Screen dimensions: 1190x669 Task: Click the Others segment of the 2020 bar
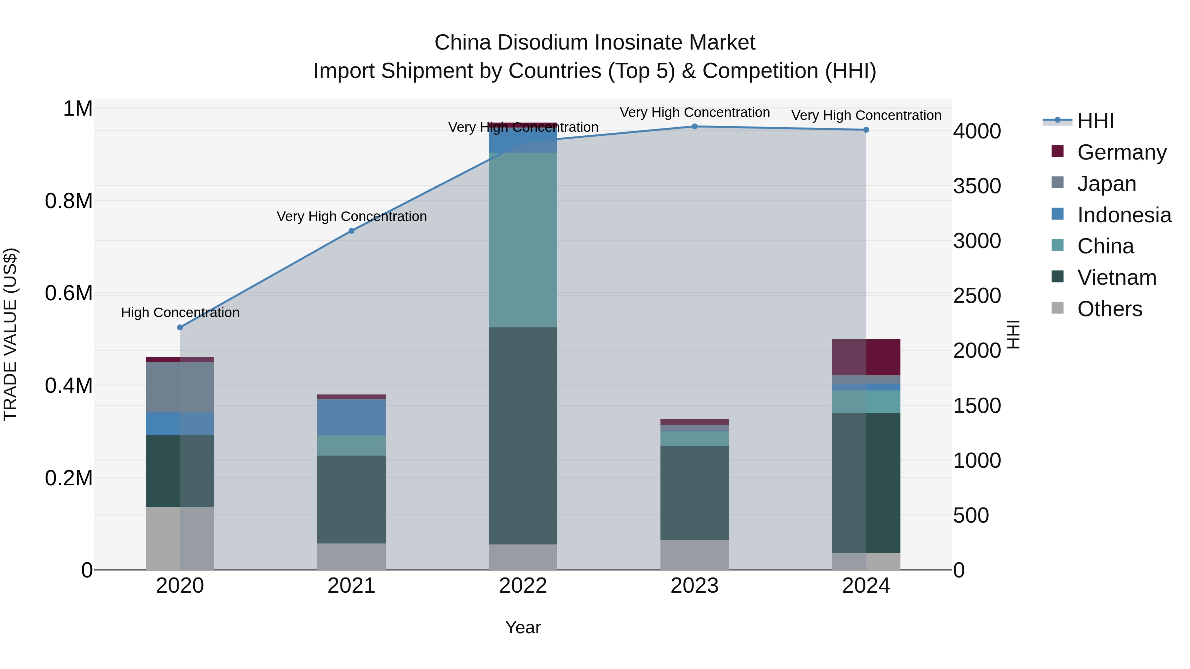point(180,539)
